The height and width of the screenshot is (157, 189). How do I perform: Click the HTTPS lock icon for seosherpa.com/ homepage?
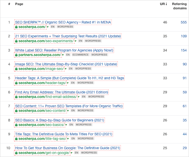click(x=17, y=27)
